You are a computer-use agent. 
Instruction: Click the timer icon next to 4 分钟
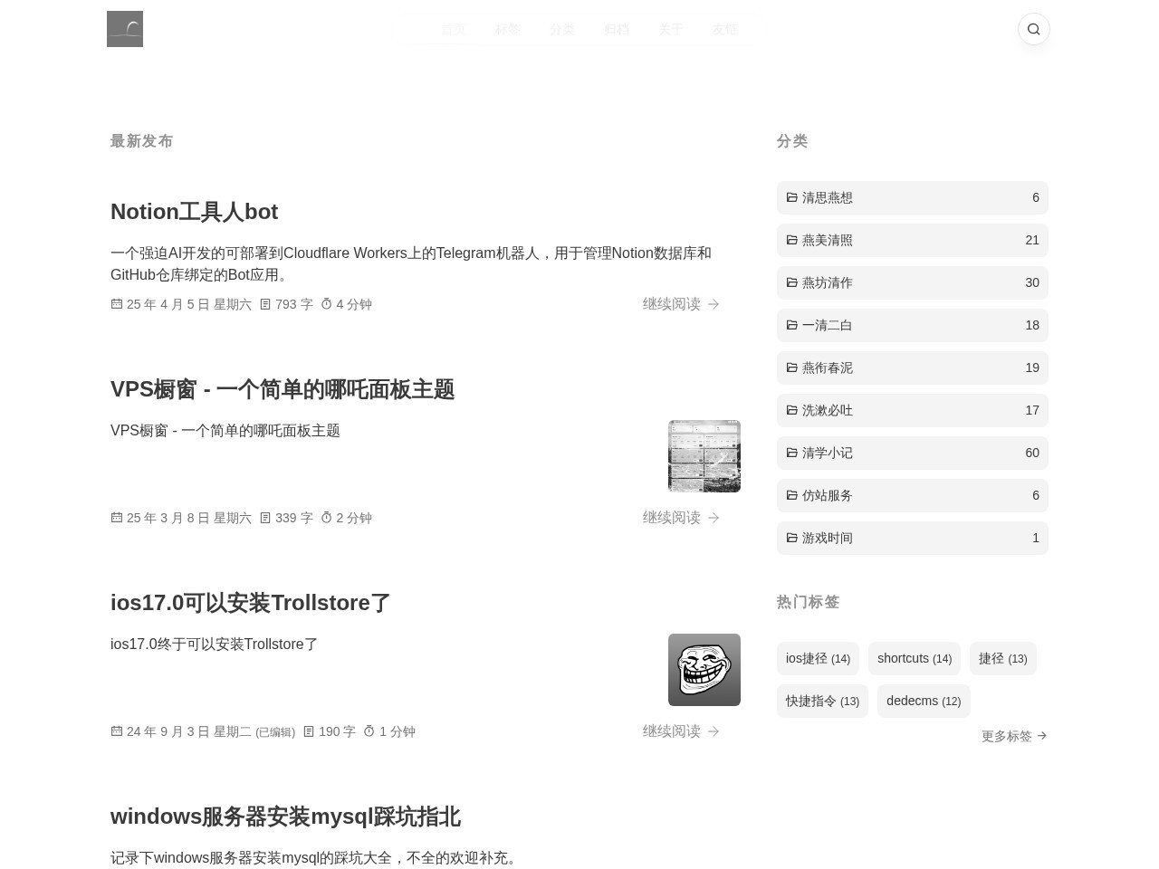point(327,304)
